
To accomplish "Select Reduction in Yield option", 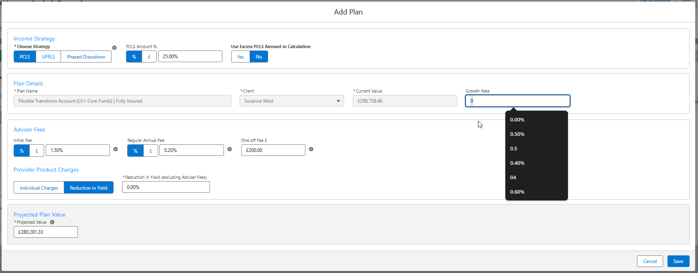I will [89, 188].
